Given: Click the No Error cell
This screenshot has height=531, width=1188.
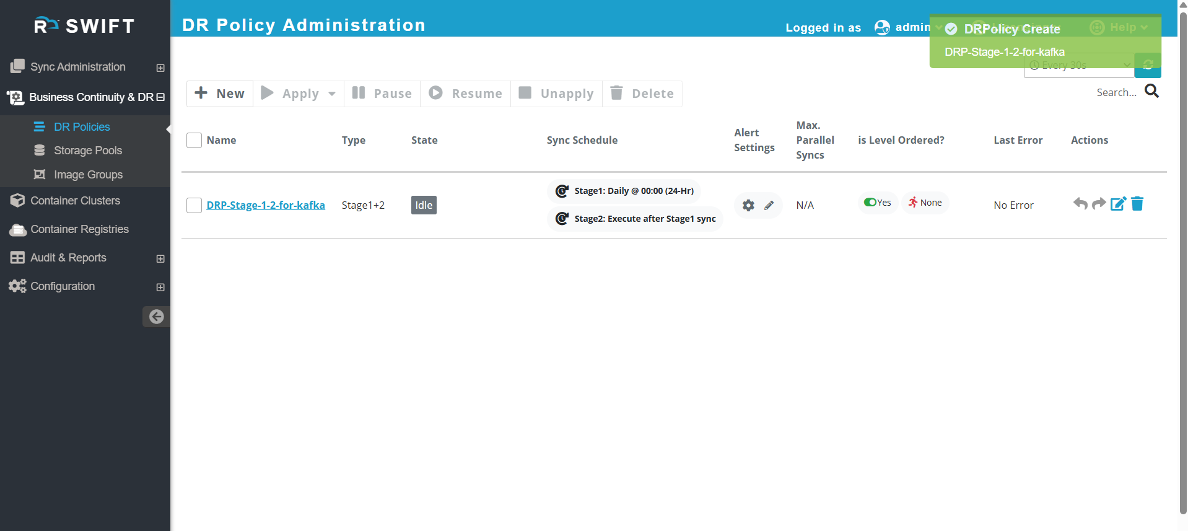Looking at the screenshot, I should [x=1013, y=205].
